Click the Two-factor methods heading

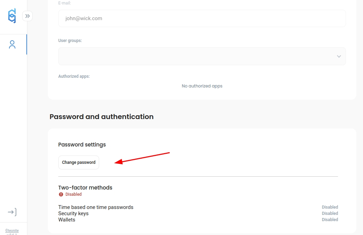tap(85, 187)
